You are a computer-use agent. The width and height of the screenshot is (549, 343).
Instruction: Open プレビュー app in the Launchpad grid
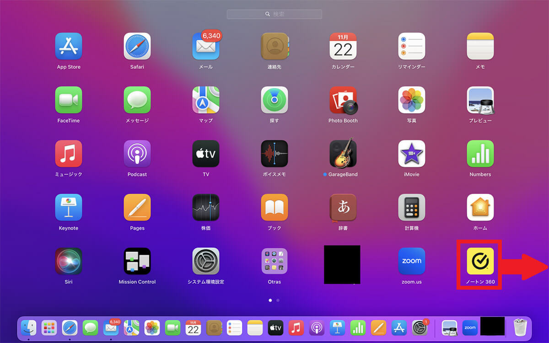tap(480, 100)
